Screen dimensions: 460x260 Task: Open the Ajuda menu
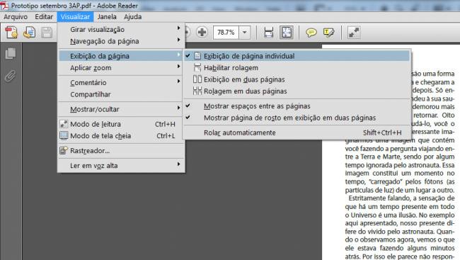(132, 17)
